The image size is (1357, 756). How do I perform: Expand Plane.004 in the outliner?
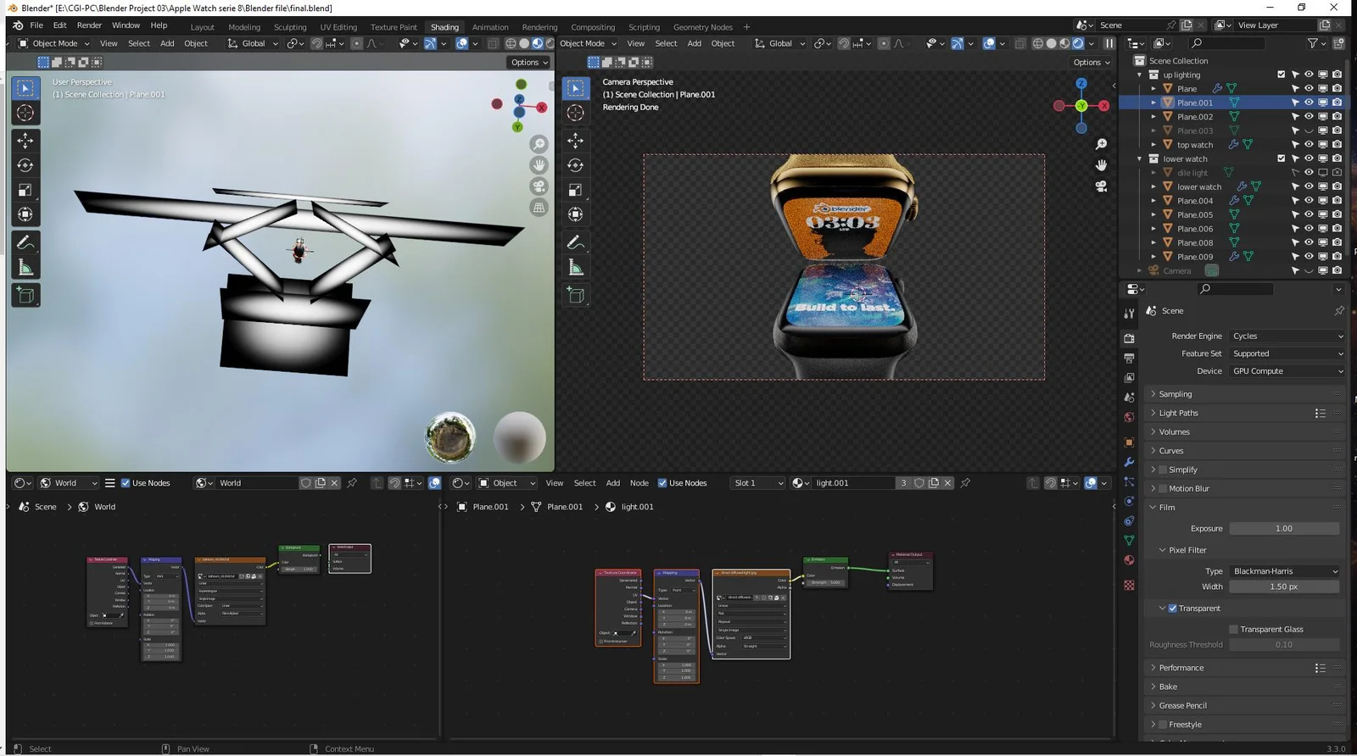1153,201
